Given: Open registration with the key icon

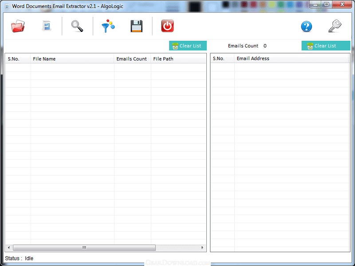Looking at the screenshot, I should point(335,26).
